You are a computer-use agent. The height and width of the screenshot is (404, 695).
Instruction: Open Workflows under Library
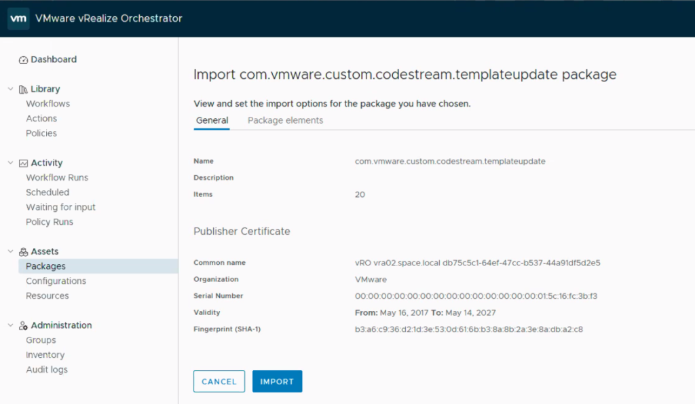[x=48, y=104]
